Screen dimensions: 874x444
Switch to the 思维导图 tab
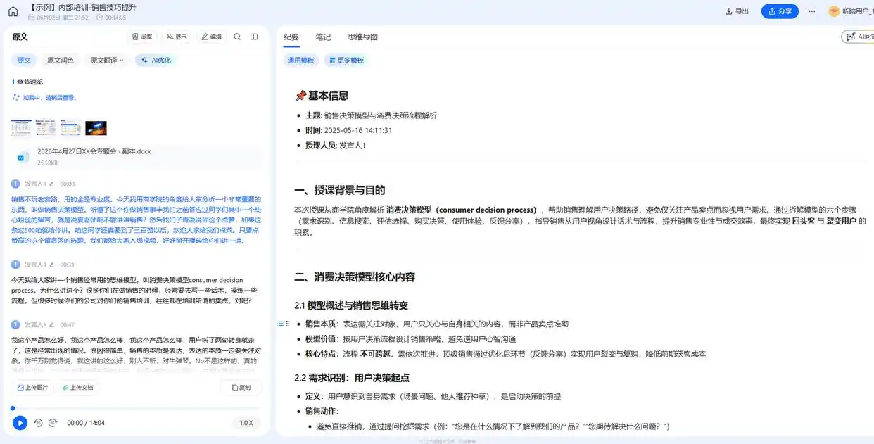click(x=362, y=37)
